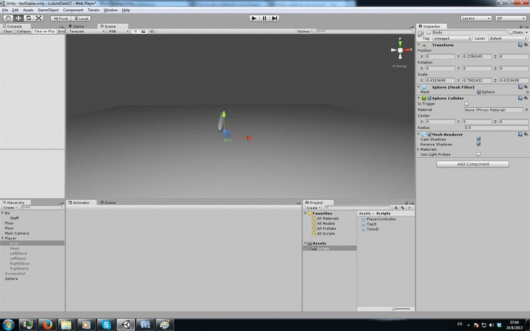Enable Use Light Probes checkbox

tap(479, 154)
